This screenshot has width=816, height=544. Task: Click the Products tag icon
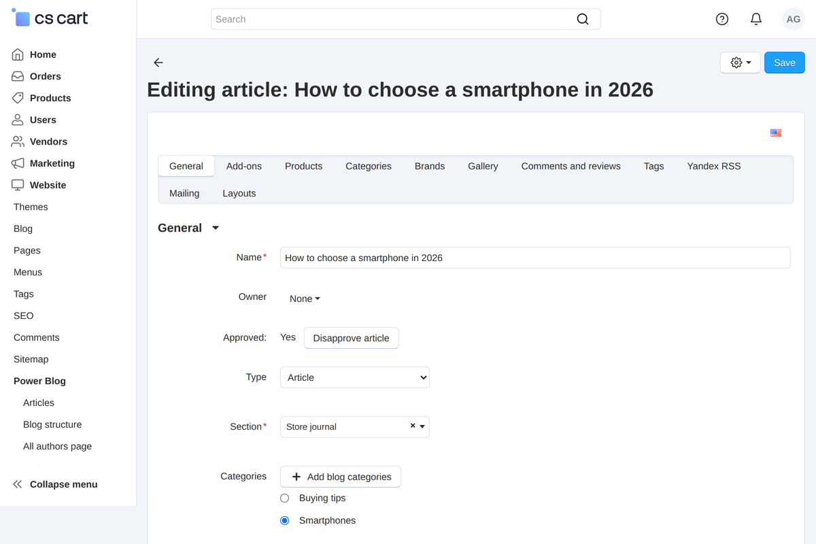pos(18,98)
